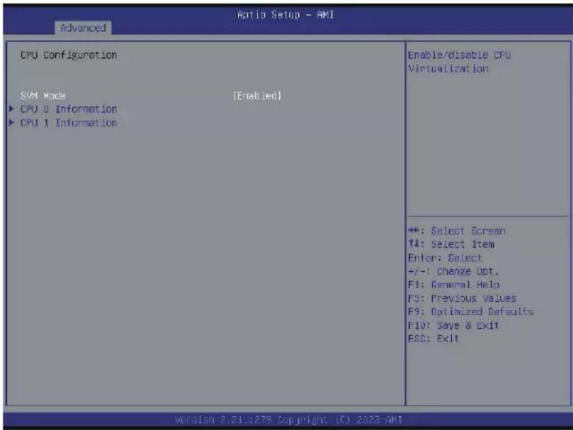Click the Aptio Setup - AMI title

pyautogui.click(x=285, y=15)
